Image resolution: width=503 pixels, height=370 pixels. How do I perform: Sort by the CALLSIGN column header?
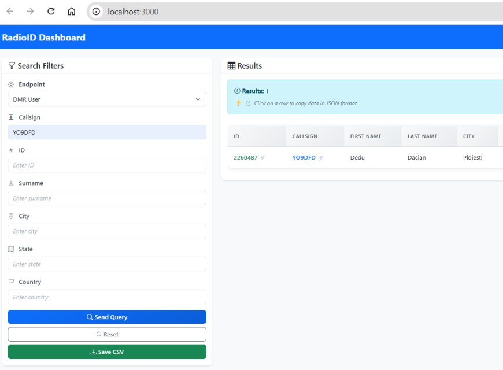pos(315,136)
